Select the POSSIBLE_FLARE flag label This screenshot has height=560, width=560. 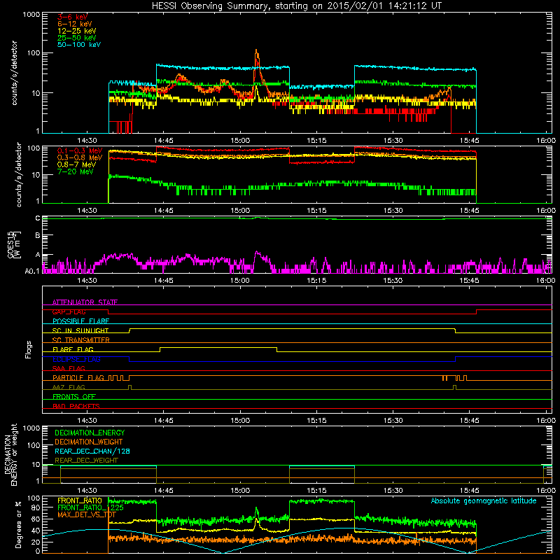pos(80,321)
